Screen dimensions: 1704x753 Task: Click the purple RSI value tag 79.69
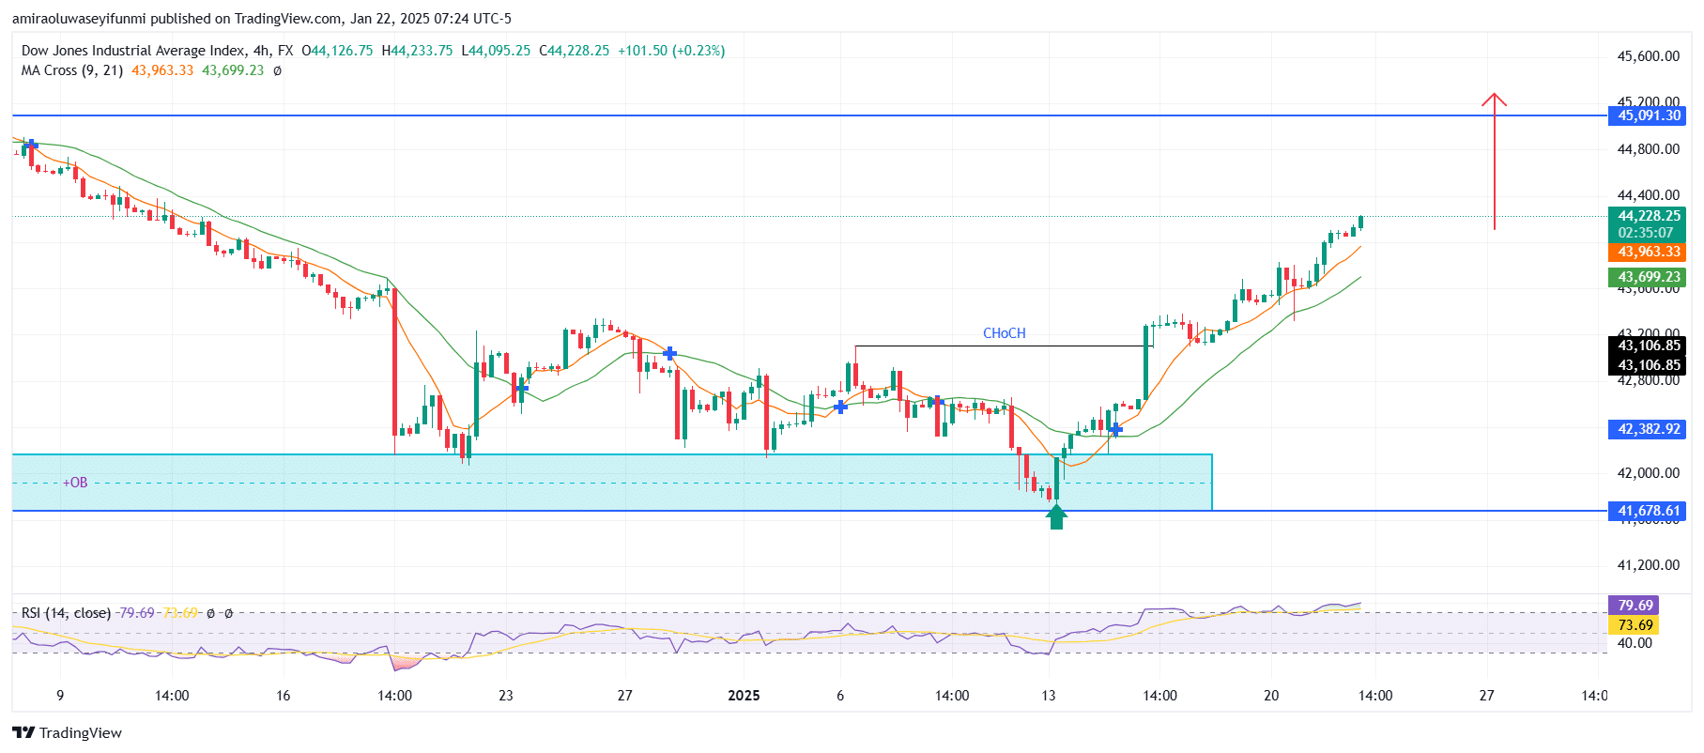(1635, 606)
